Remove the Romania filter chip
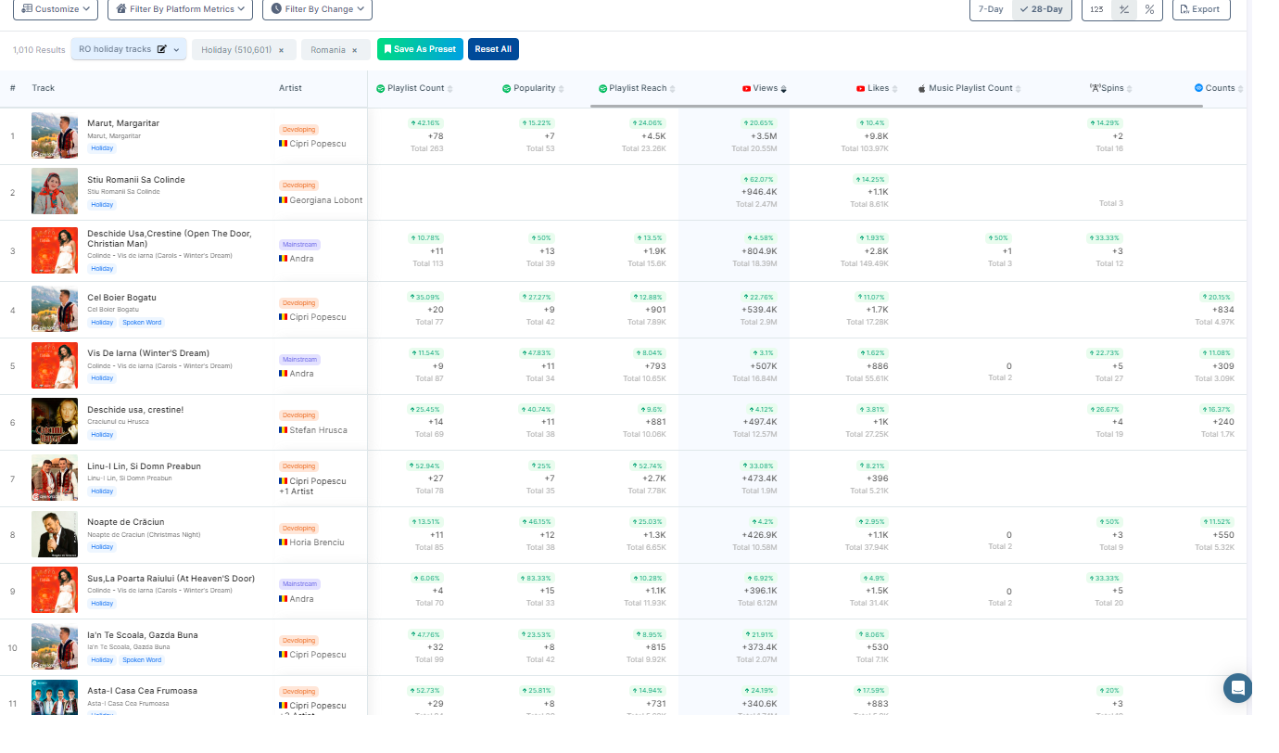Screen dimensions: 1279x753 (x=354, y=50)
